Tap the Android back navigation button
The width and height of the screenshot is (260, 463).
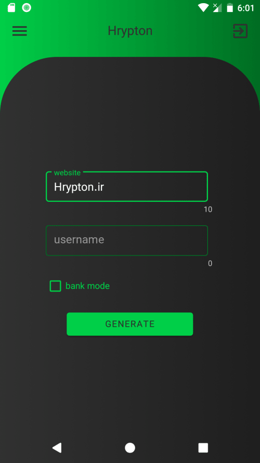[57, 448]
